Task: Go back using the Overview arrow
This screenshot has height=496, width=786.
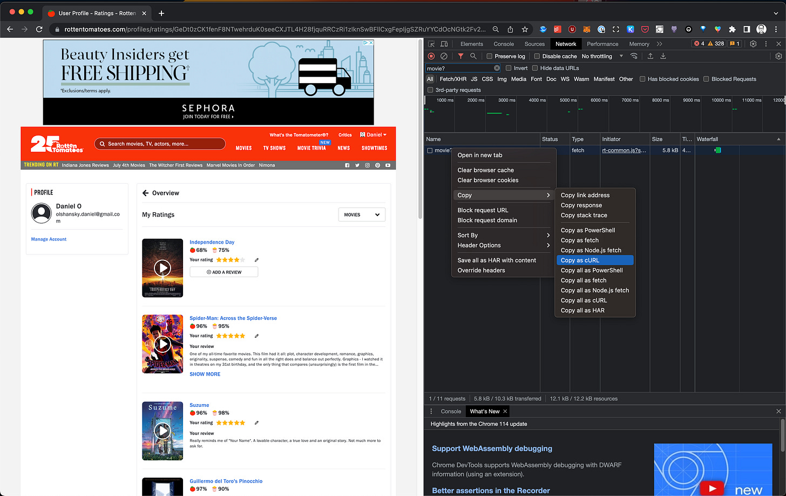Action: [146, 193]
